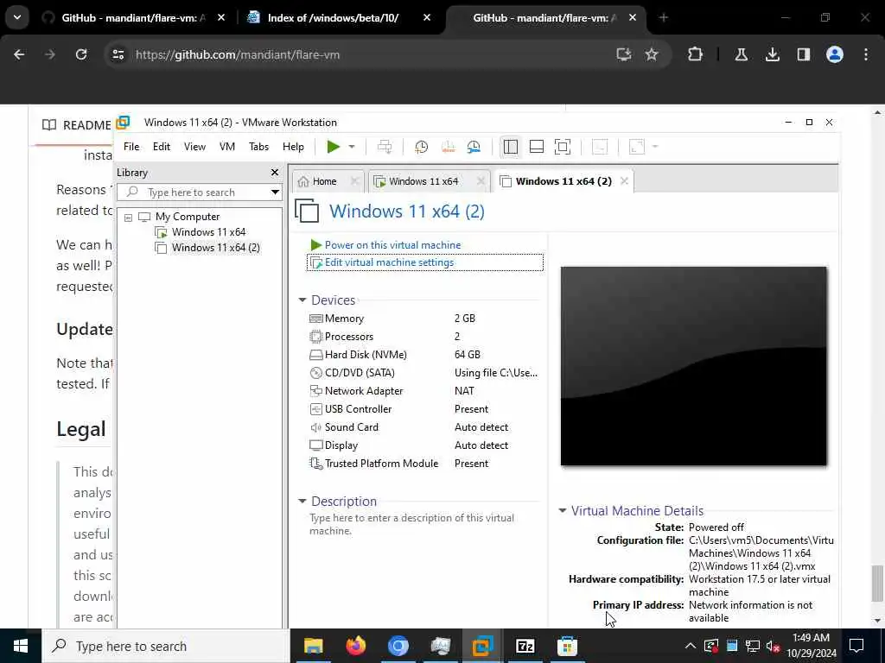Viewport: 885px width, 663px height.
Task: Collapse the Virtual Machine Details section
Action: point(562,511)
